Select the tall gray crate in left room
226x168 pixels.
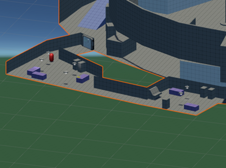(82, 66)
